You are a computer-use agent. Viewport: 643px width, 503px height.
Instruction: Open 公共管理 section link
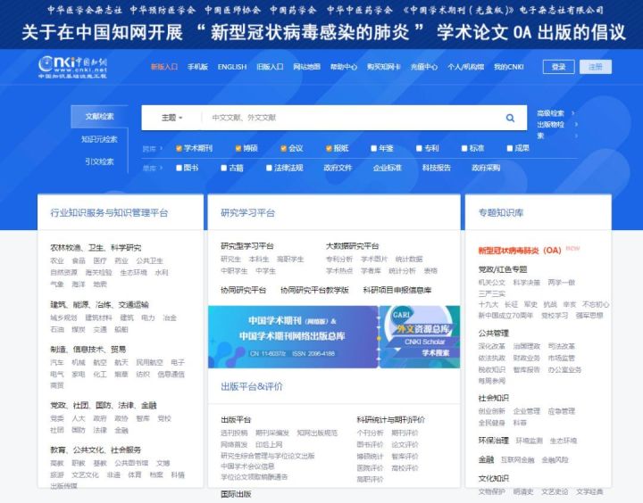click(493, 333)
